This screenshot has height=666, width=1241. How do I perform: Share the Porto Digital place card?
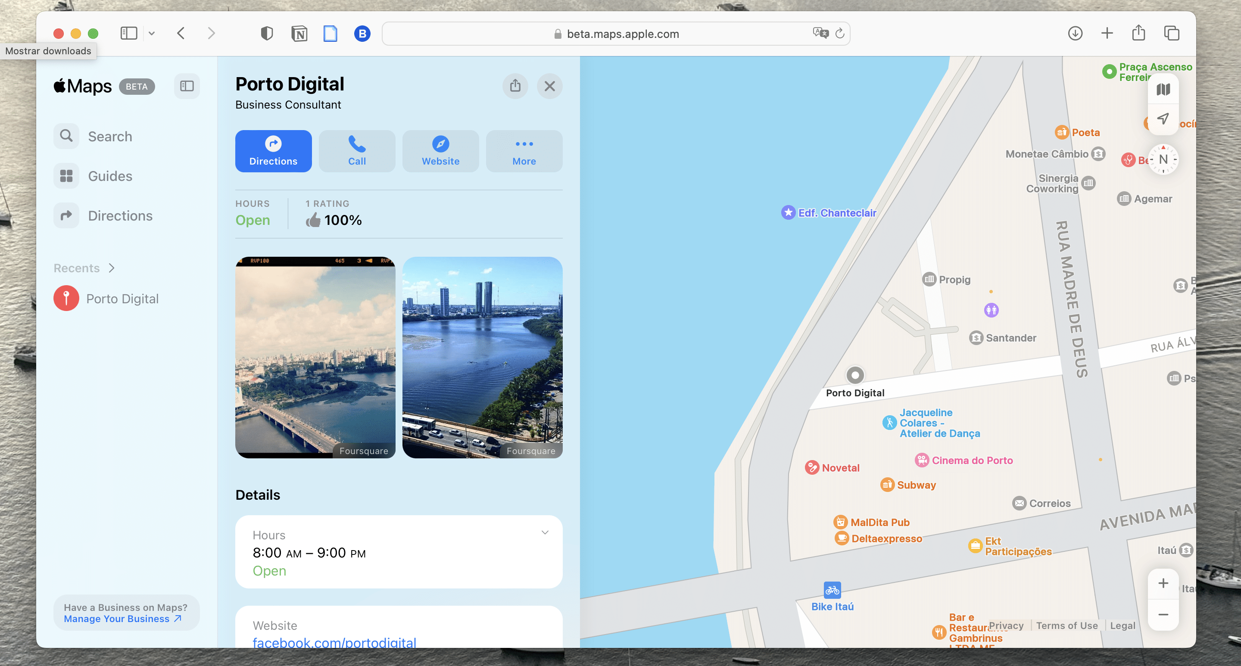coord(515,86)
